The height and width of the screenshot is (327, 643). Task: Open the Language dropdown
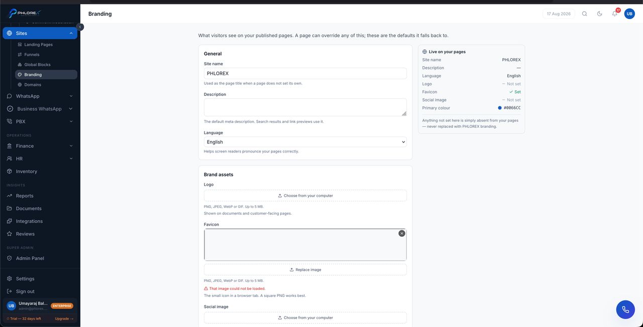point(305,142)
